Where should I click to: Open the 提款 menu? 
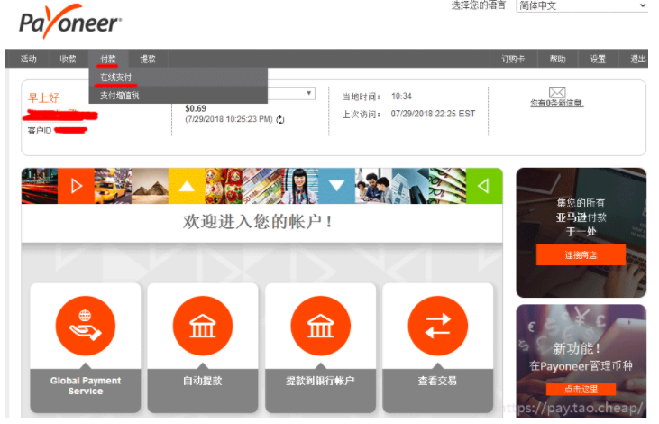pos(148,59)
